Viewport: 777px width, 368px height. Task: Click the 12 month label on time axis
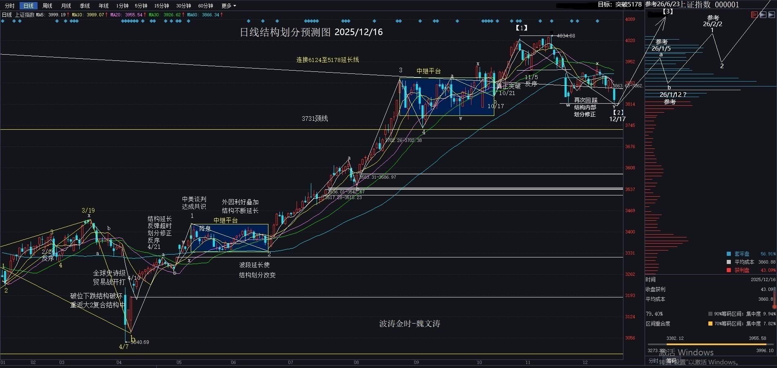click(585, 362)
